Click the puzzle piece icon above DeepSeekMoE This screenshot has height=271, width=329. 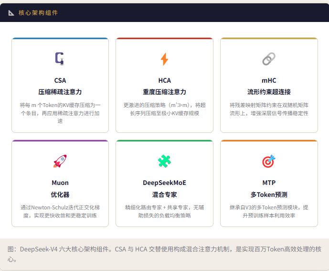(x=164, y=161)
